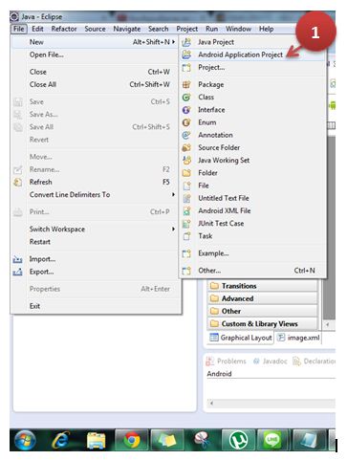347x460 pixels.
Task: Open Windows Explorer from the taskbar
Action: click(96, 440)
